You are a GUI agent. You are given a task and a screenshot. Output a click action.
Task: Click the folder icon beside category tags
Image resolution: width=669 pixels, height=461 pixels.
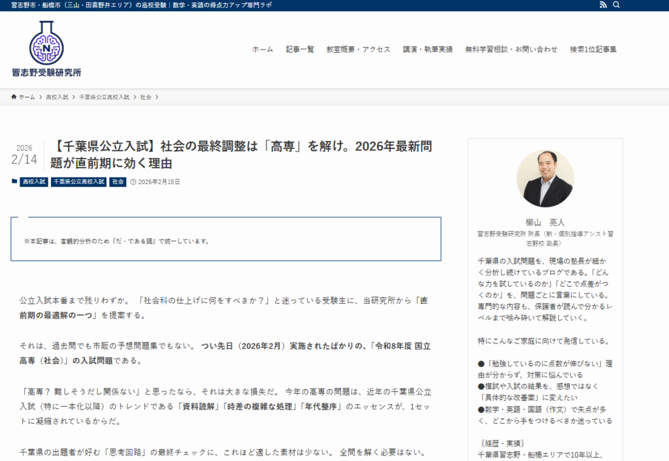[x=14, y=182]
